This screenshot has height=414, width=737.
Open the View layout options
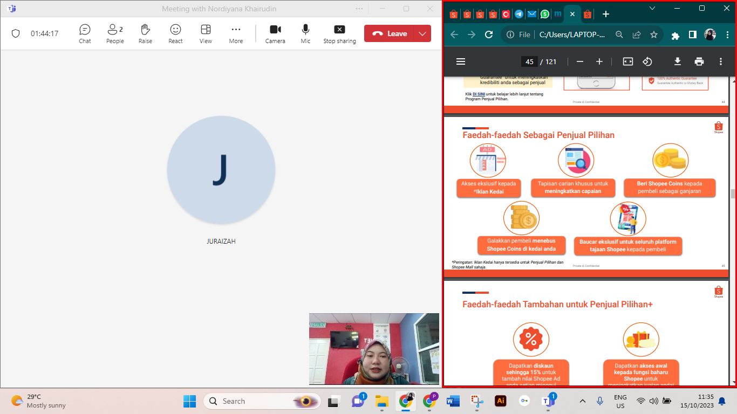coord(206,33)
